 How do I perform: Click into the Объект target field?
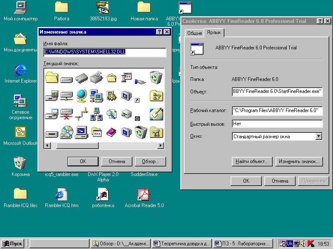pyautogui.click(x=277, y=91)
